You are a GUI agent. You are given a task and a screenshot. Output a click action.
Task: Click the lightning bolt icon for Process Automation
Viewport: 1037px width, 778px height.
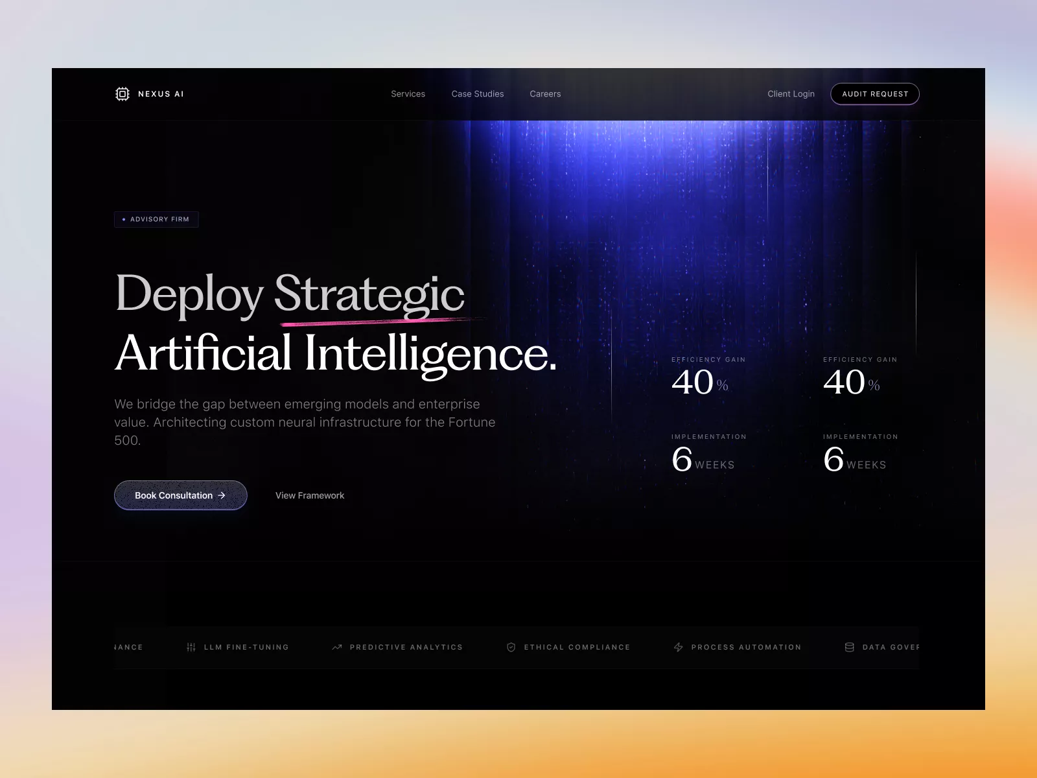pos(679,647)
